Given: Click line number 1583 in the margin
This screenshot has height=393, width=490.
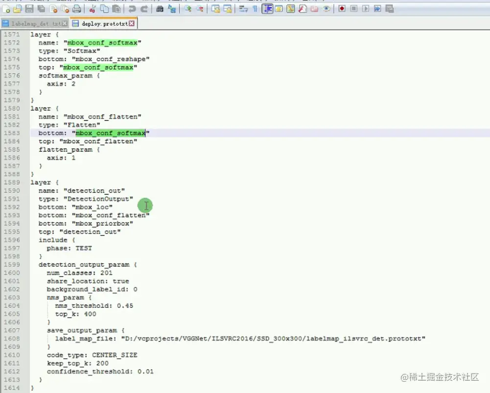Looking at the screenshot, I should [12, 133].
